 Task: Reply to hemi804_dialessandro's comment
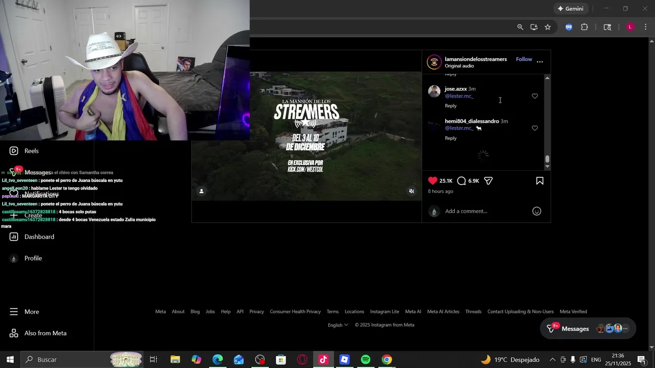point(451,138)
